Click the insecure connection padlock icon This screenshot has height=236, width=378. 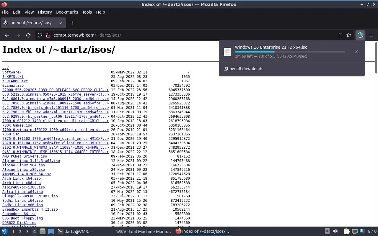pyautogui.click(x=48, y=35)
